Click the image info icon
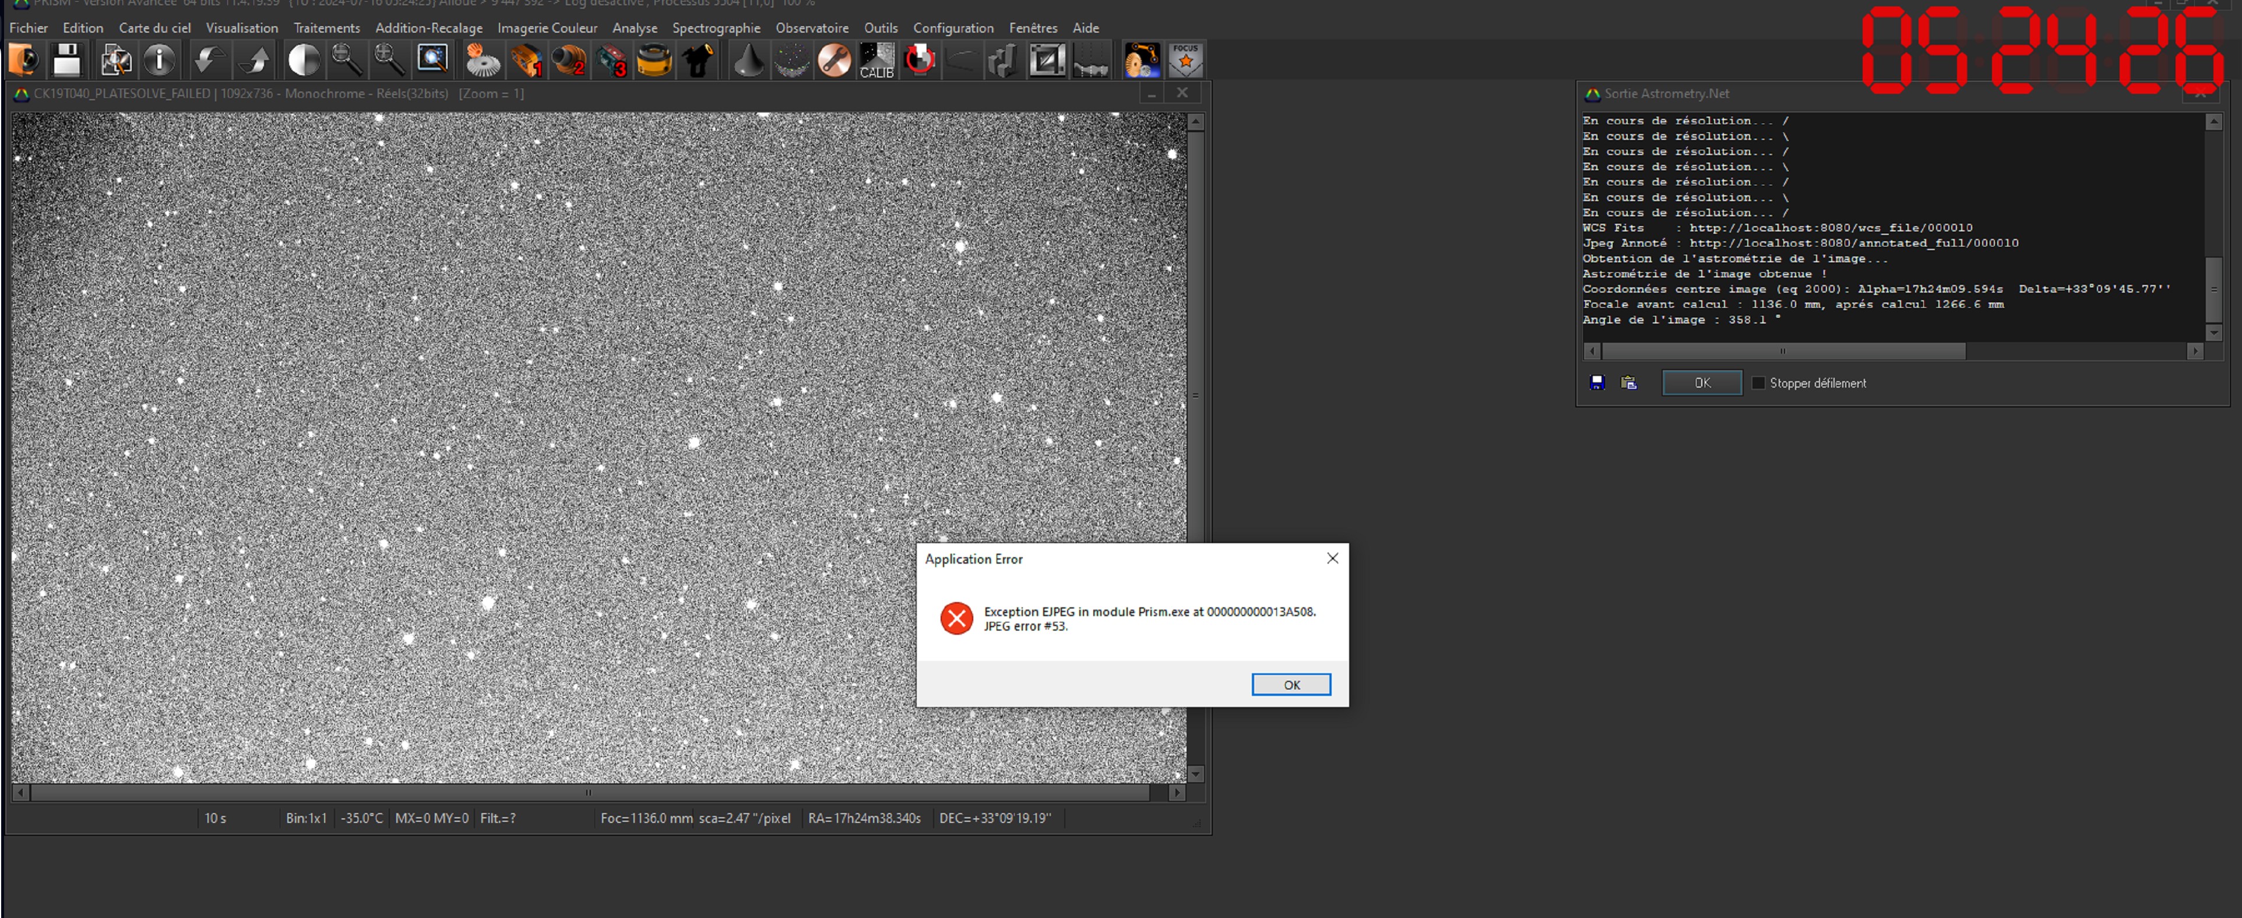2242x918 pixels. click(x=159, y=60)
